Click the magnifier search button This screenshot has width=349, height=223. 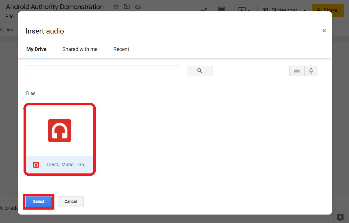pyautogui.click(x=200, y=71)
